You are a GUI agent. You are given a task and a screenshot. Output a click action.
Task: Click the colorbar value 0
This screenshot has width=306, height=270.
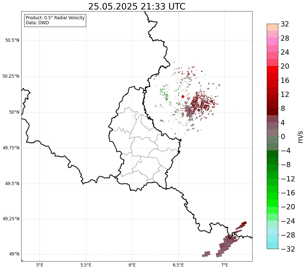point(283,137)
